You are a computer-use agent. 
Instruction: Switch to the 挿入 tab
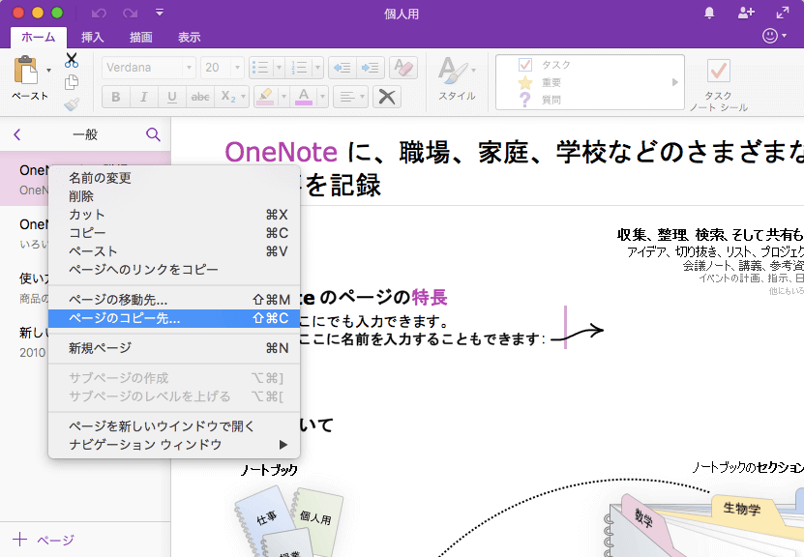coord(92,37)
